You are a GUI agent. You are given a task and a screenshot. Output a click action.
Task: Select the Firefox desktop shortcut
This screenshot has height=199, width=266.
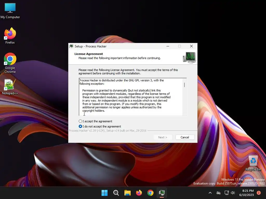click(x=10, y=36)
